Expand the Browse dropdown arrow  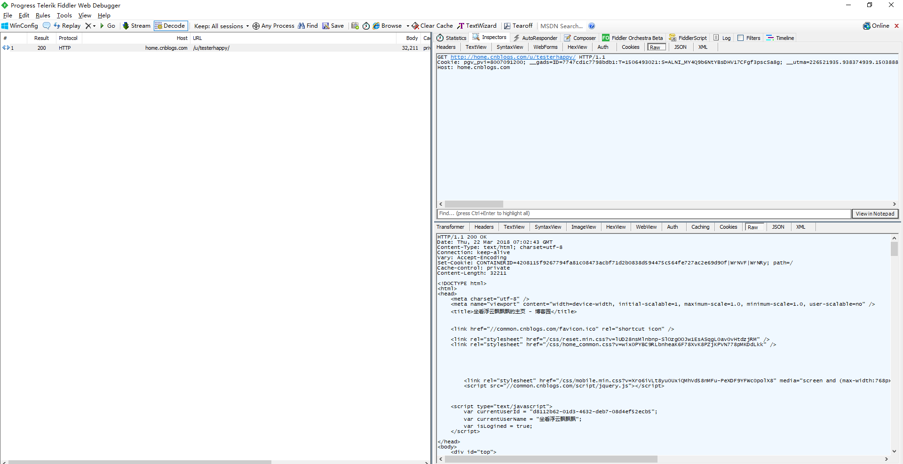tap(408, 26)
